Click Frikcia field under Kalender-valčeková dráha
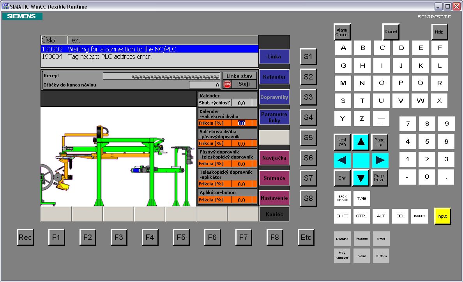463x282 pixels. 242,123
